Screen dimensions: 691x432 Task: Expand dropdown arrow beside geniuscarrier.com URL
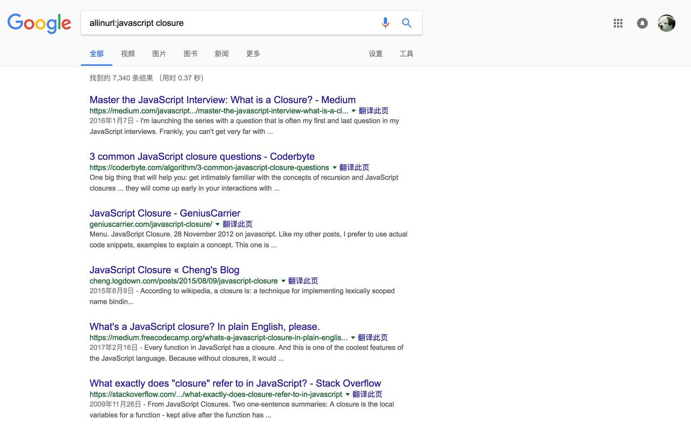(x=218, y=225)
